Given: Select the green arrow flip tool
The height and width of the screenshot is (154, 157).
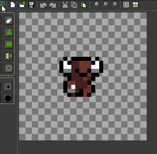Looking at the screenshot, I should 9,56.
